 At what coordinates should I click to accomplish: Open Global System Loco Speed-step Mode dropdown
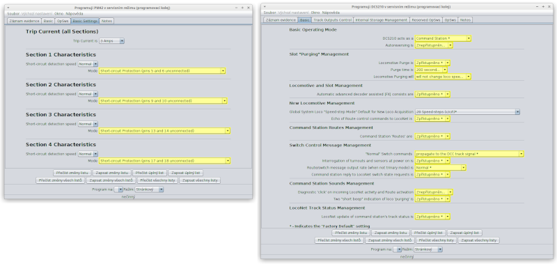pos(467,112)
